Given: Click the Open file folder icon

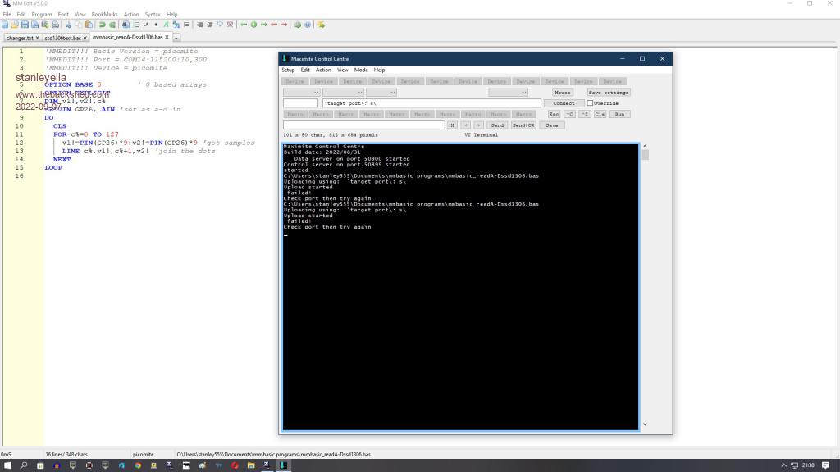Looking at the screenshot, I should (x=16, y=25).
